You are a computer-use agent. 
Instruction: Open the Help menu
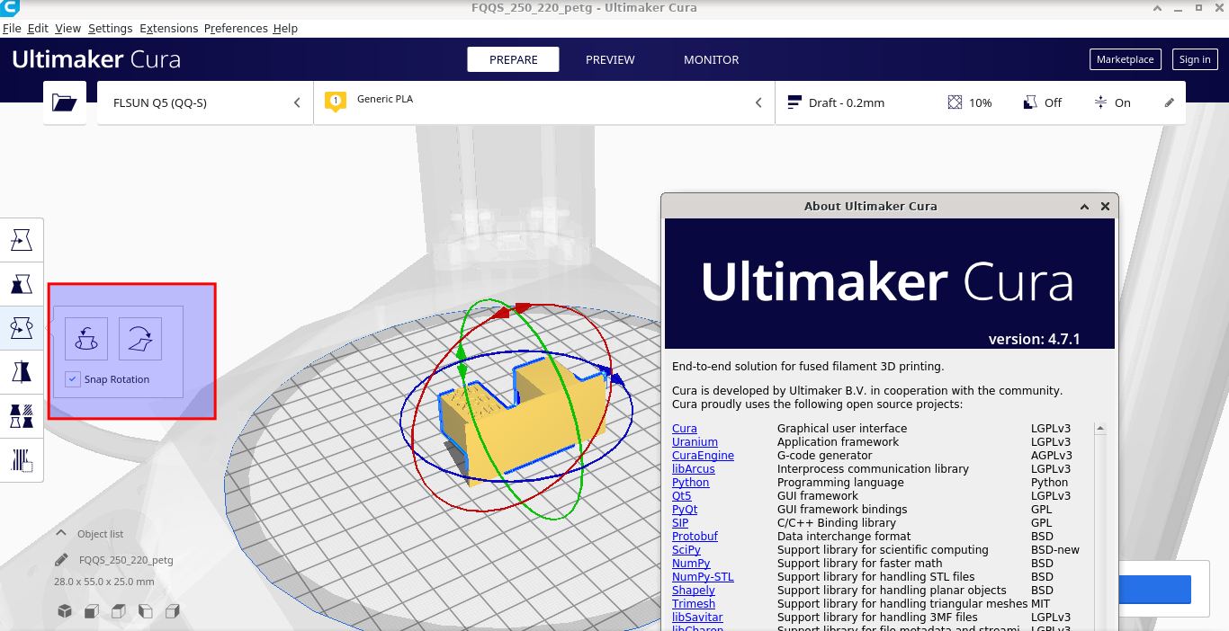tap(285, 28)
